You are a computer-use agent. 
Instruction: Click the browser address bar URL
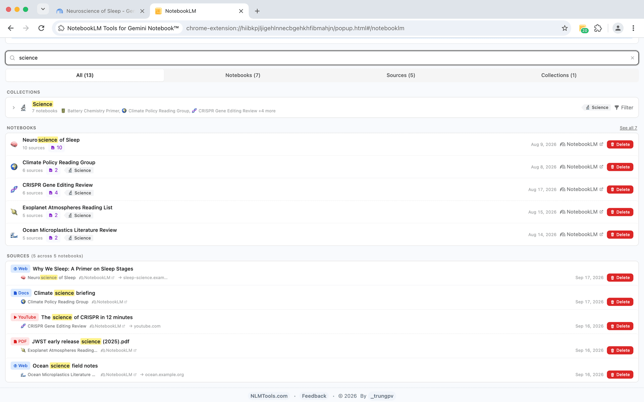pos(295,28)
